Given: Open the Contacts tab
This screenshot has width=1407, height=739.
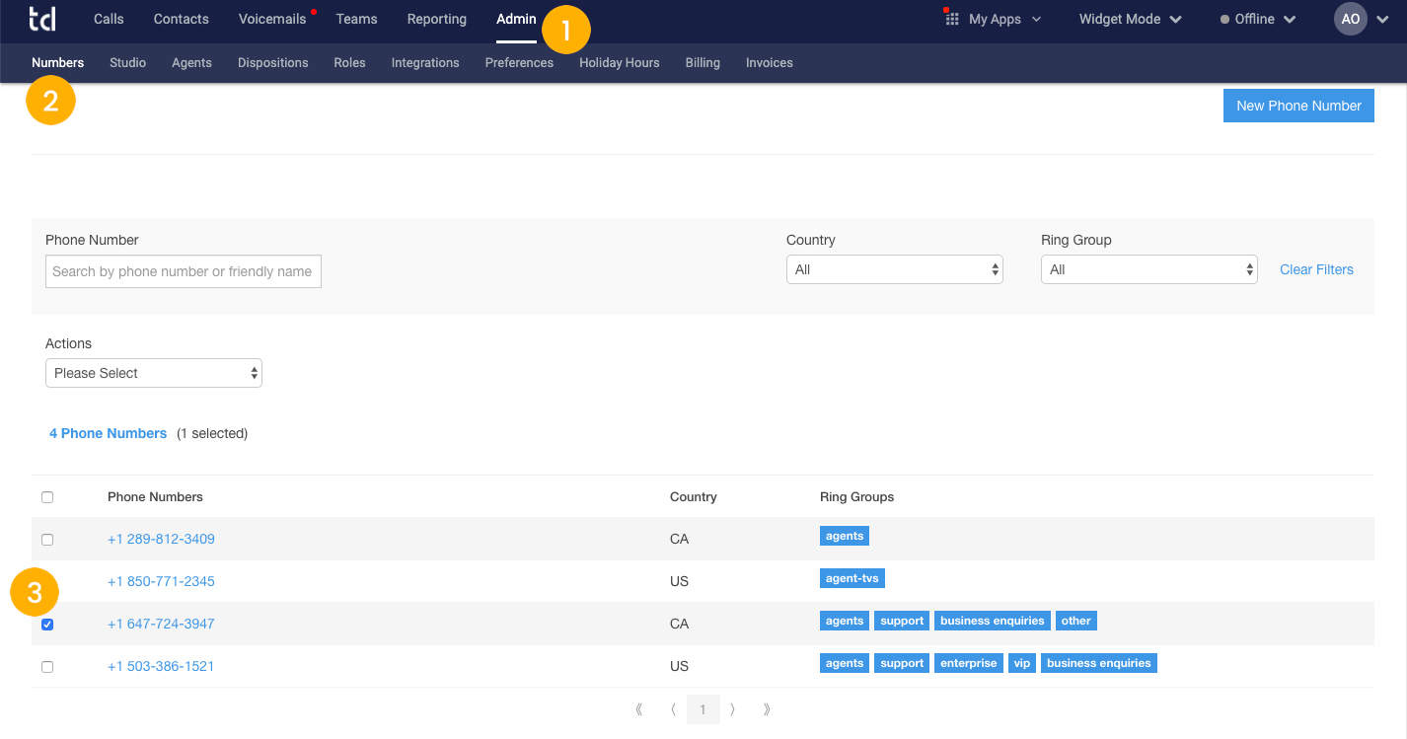Looking at the screenshot, I should [182, 19].
